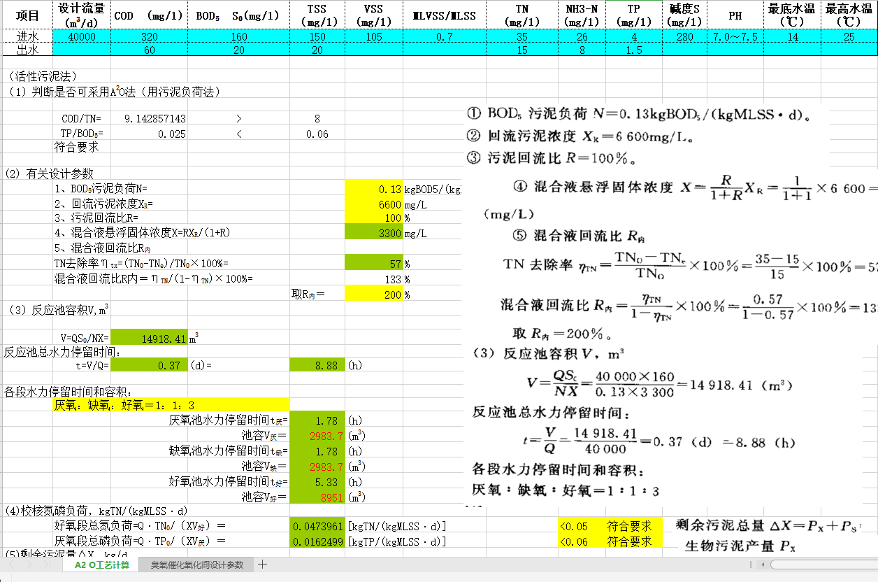Screen dimensions: 878x582
Task: Select the influent COD cell 320
Action: pos(149,36)
